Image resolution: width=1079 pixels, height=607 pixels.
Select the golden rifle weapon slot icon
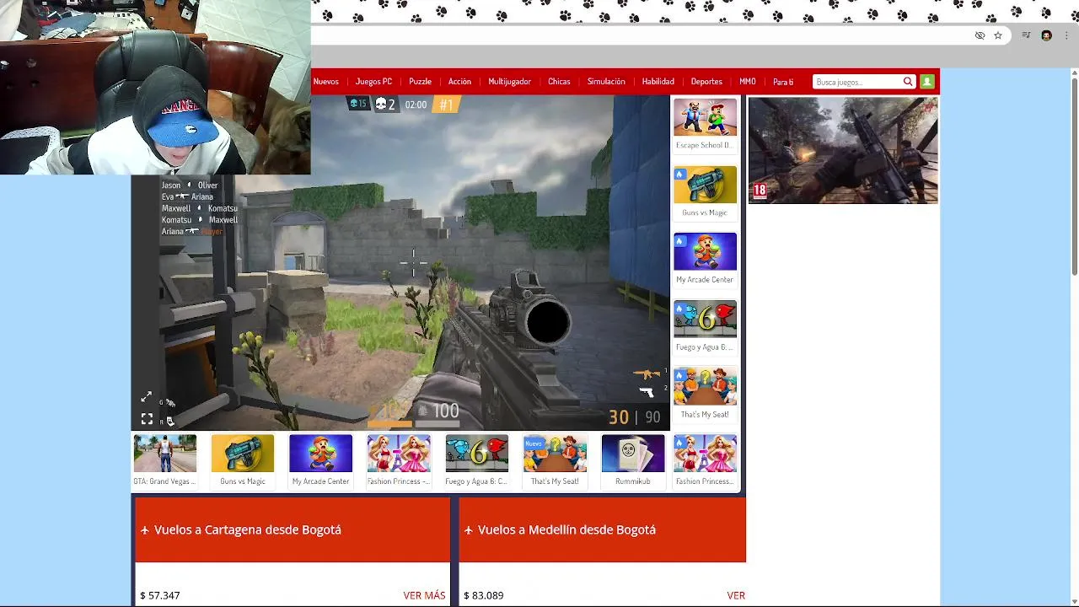pyautogui.click(x=647, y=374)
